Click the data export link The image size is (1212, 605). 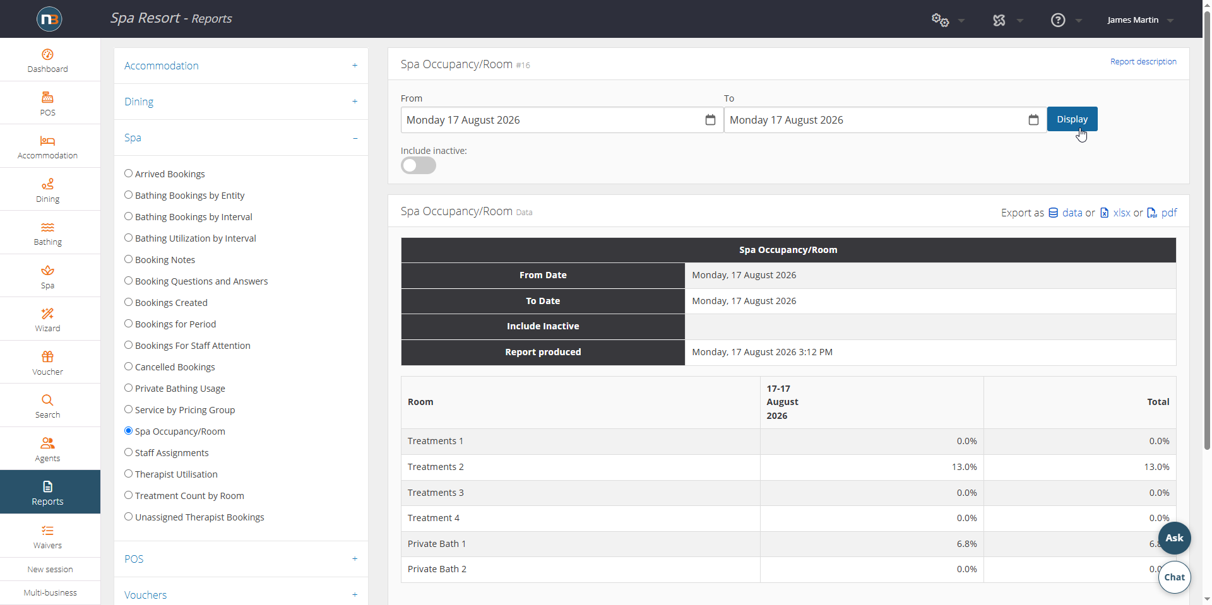click(1072, 213)
